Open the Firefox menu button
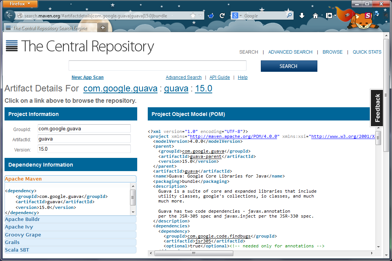This screenshot has height=261, width=392. point(20,4)
